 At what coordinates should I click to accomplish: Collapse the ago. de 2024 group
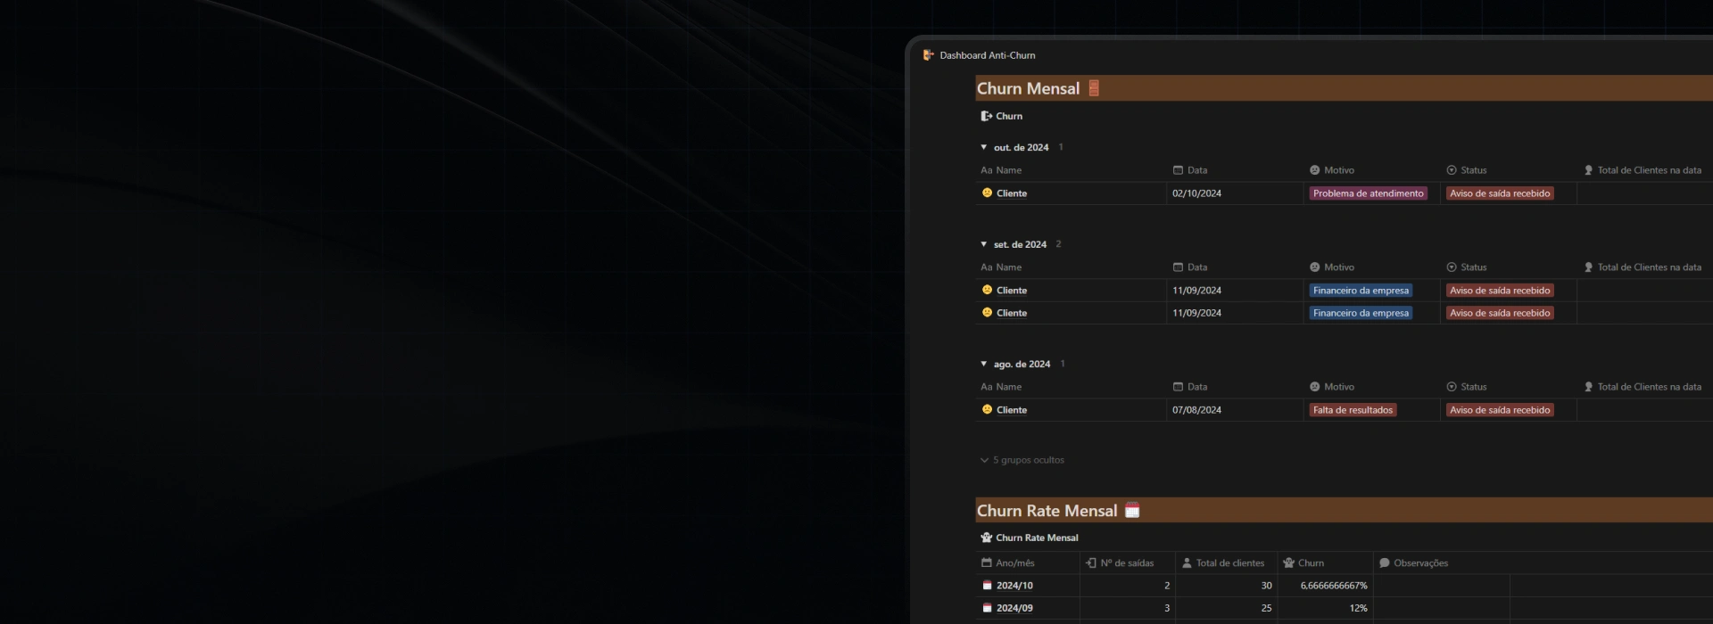(x=984, y=364)
